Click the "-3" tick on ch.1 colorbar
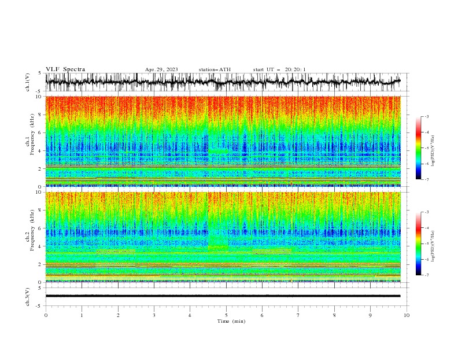Screen dimensions: 458x354 click(427, 116)
